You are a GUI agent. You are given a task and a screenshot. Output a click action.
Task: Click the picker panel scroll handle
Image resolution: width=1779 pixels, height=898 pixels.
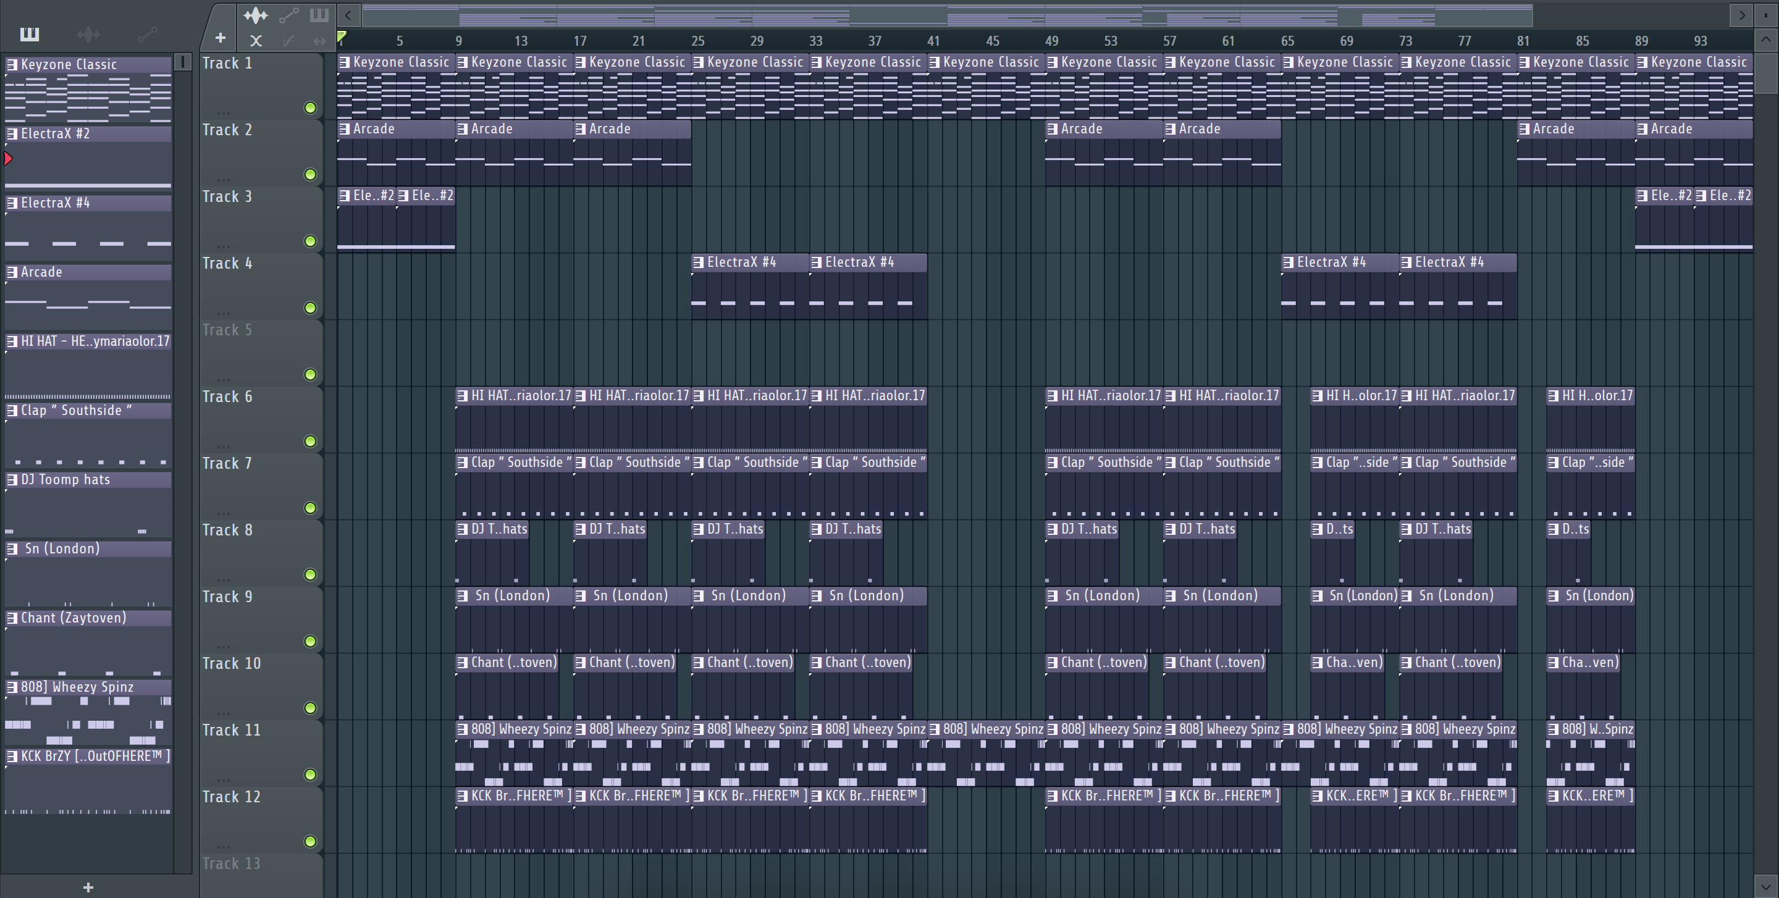182,62
